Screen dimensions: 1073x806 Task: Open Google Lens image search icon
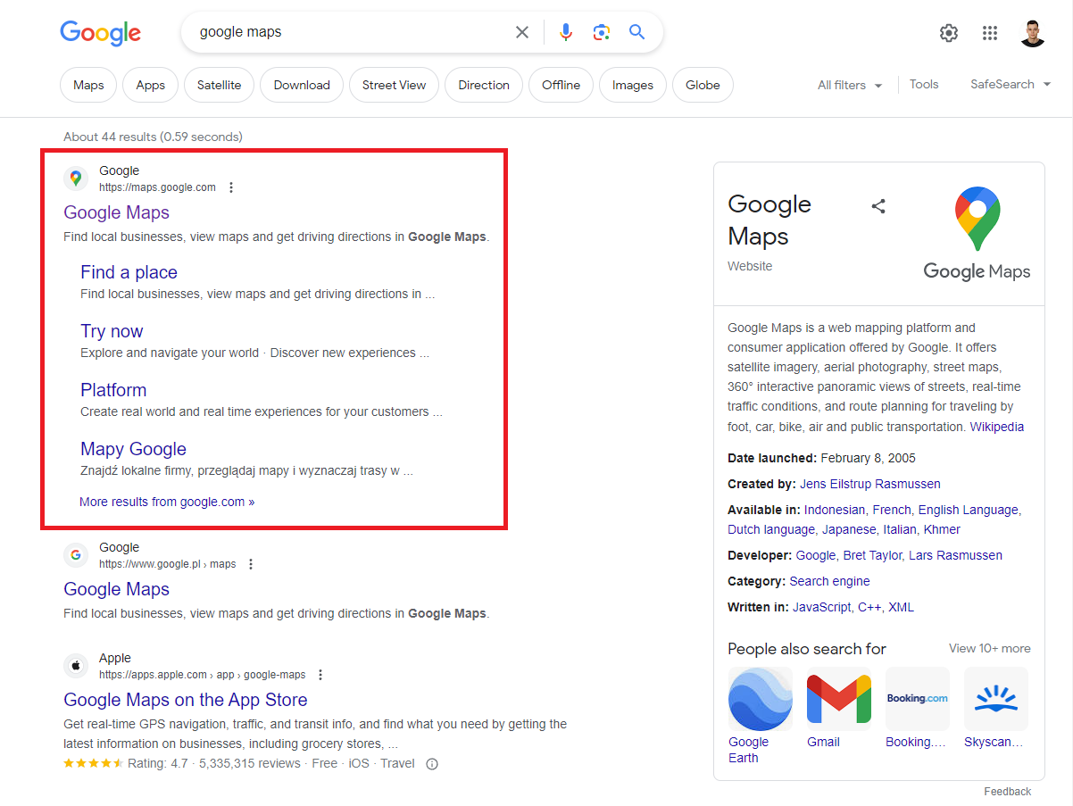(602, 32)
